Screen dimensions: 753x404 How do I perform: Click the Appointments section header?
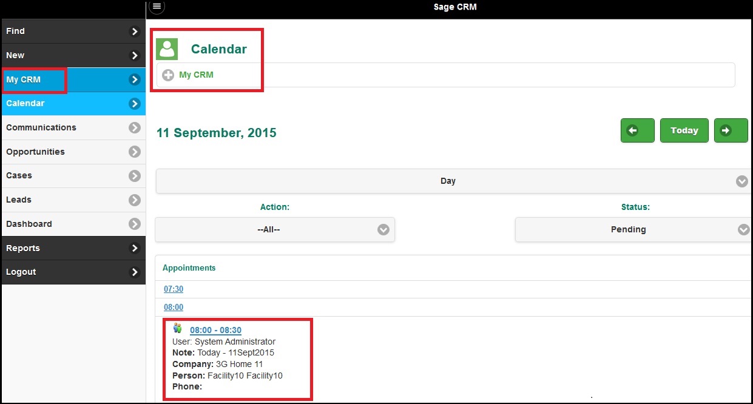coord(189,268)
